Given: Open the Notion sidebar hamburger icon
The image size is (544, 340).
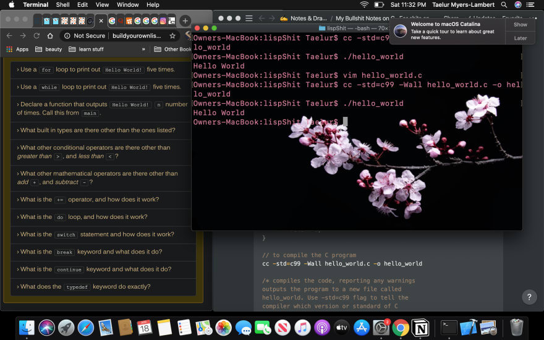Looking at the screenshot, I should point(249,19).
